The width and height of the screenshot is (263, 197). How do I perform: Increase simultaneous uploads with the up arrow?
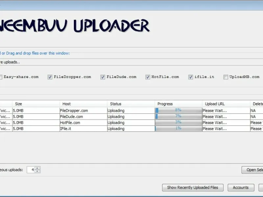(x=37, y=168)
